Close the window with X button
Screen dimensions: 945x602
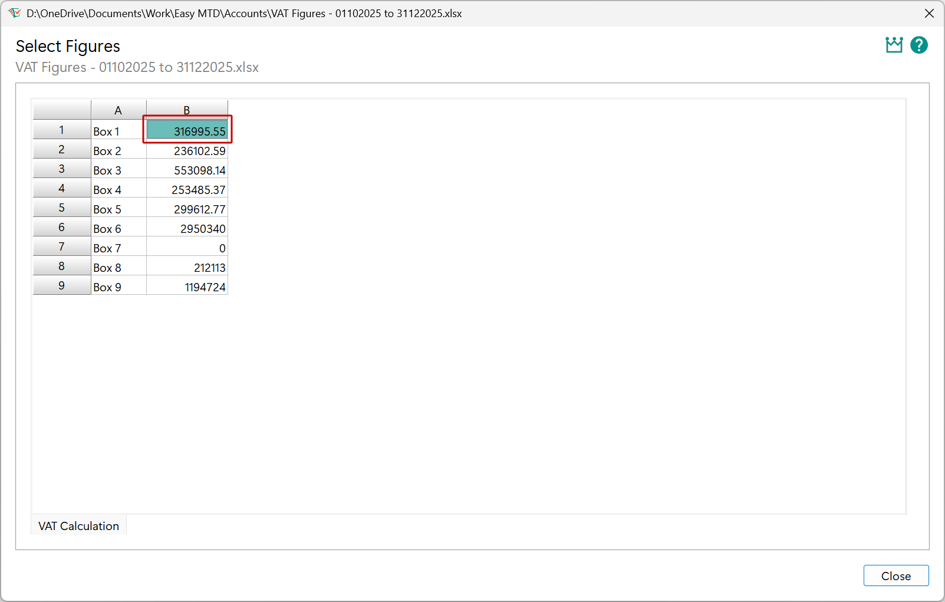coord(929,13)
